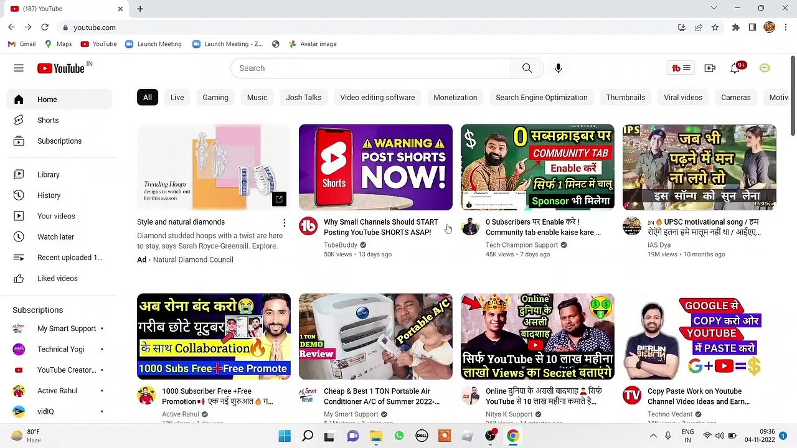Open the notifications bell
This screenshot has width=797, height=448.
[736, 68]
